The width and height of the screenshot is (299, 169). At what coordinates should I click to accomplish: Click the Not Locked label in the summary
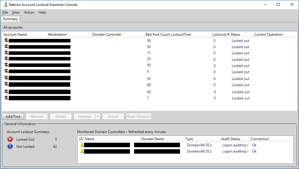[x=25, y=146]
